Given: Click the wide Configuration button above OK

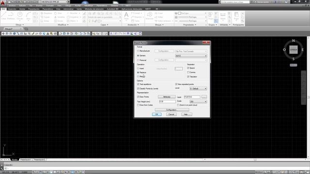Looking at the screenshot, I should tap(172, 110).
